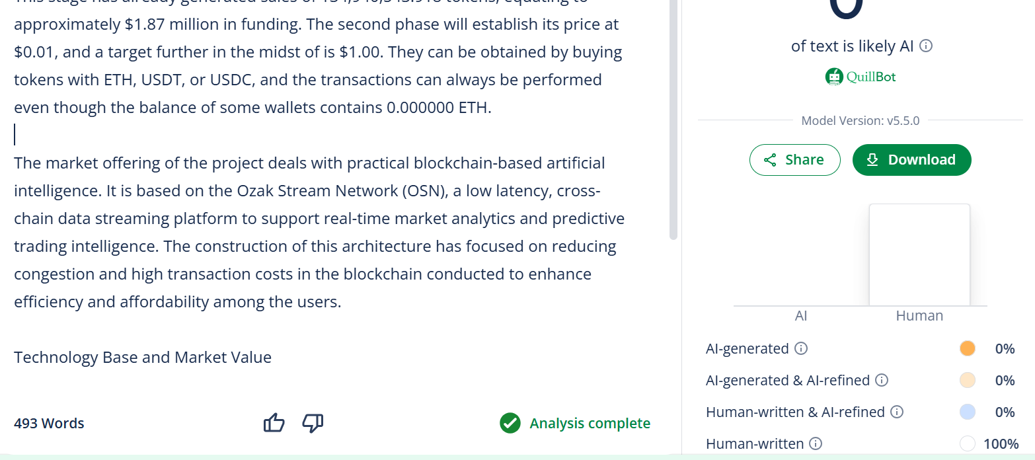The height and width of the screenshot is (460, 1035).
Task: Click the 493 Words counter
Action: (49, 424)
